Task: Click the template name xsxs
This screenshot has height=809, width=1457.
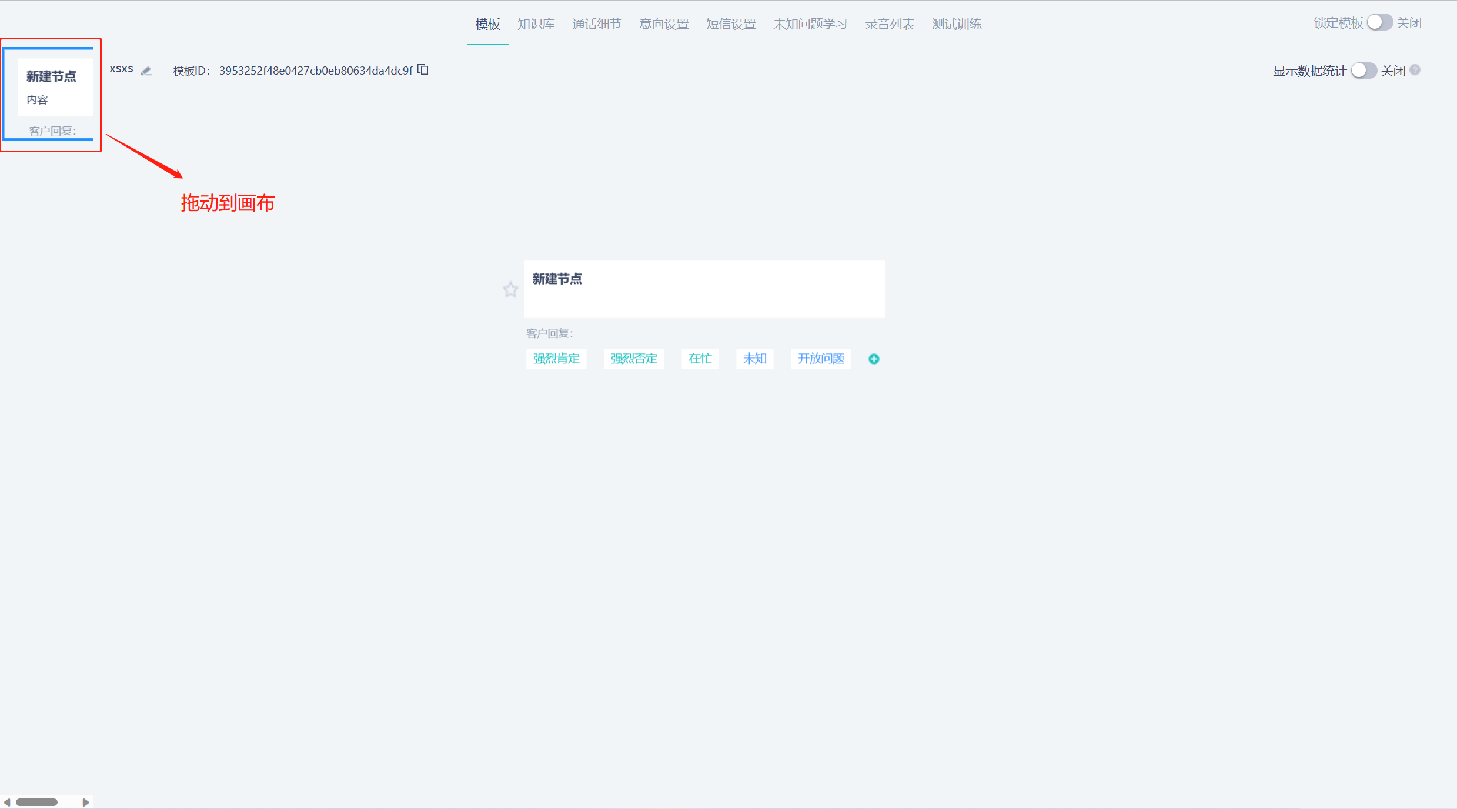Action: (121, 69)
